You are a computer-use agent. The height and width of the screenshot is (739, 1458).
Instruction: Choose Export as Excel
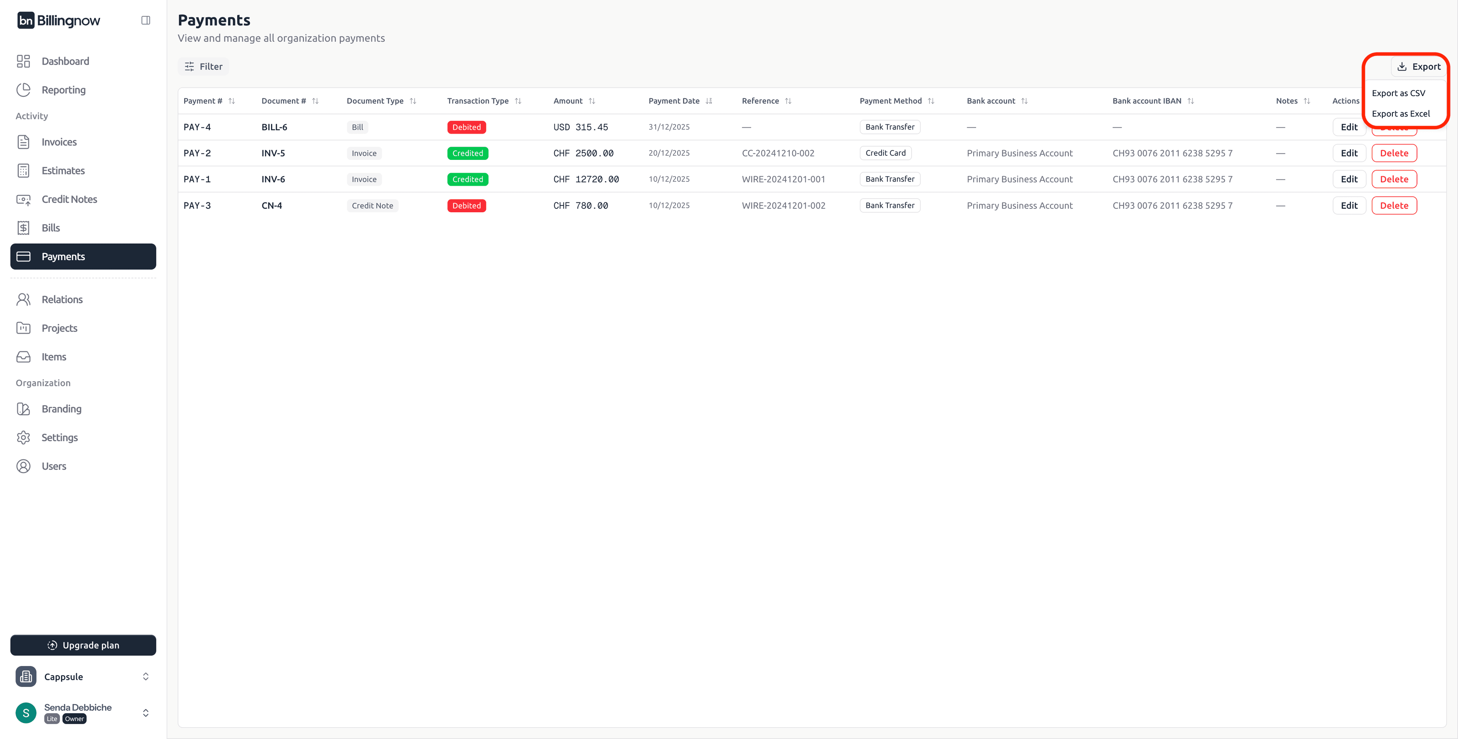[x=1400, y=113]
